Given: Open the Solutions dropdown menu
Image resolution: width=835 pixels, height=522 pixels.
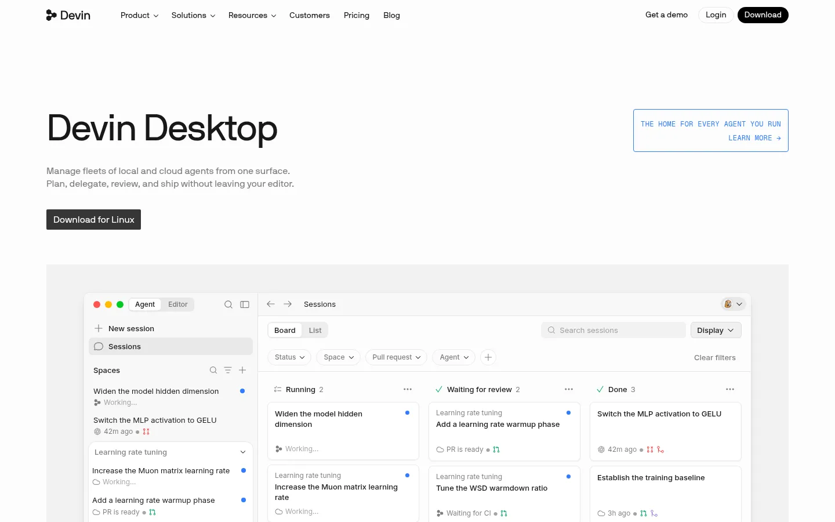Looking at the screenshot, I should pos(193,15).
